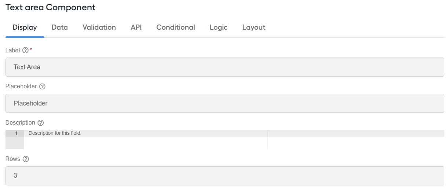This screenshot has width=448, height=192.
Task: Go to the Conditional tab
Action: point(176,27)
